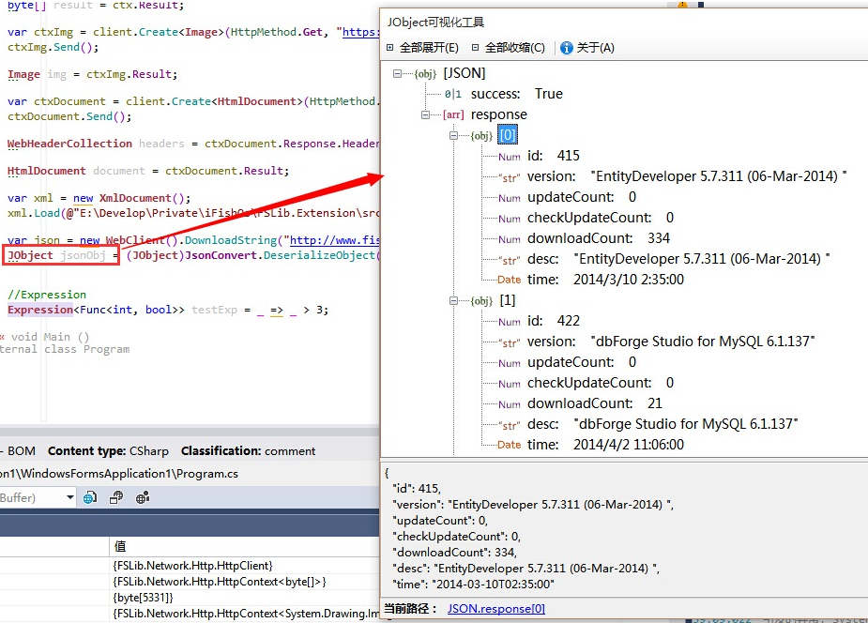Select the HttpContext<System.Drawing value cell
Image resolution: width=868 pixels, height=623 pixels.
(x=244, y=614)
